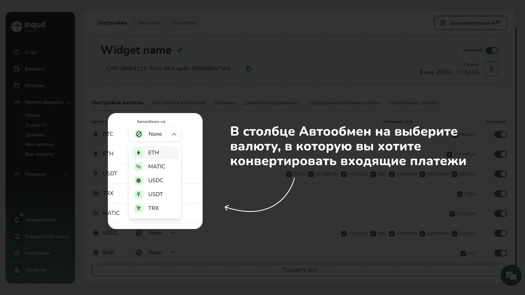Viewport: 525px width, 295px height.
Task: Open None autoexchange dropdown for BNB
Action: tap(155, 253)
